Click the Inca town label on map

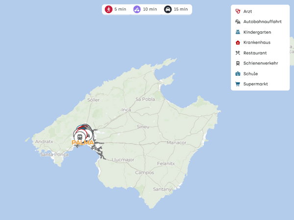pyautogui.click(x=126, y=110)
